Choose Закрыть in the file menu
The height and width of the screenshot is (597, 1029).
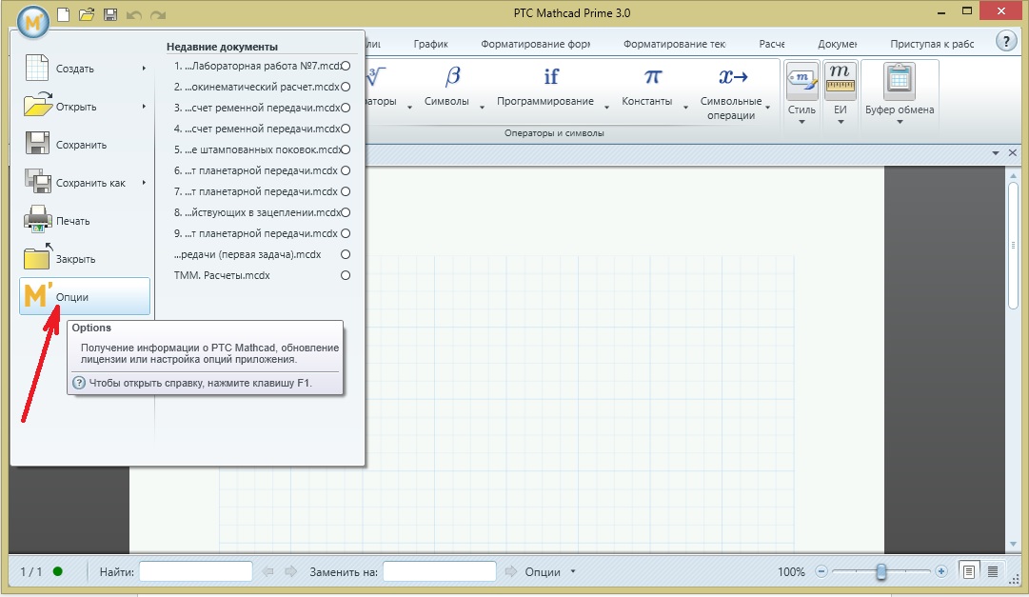[84, 259]
